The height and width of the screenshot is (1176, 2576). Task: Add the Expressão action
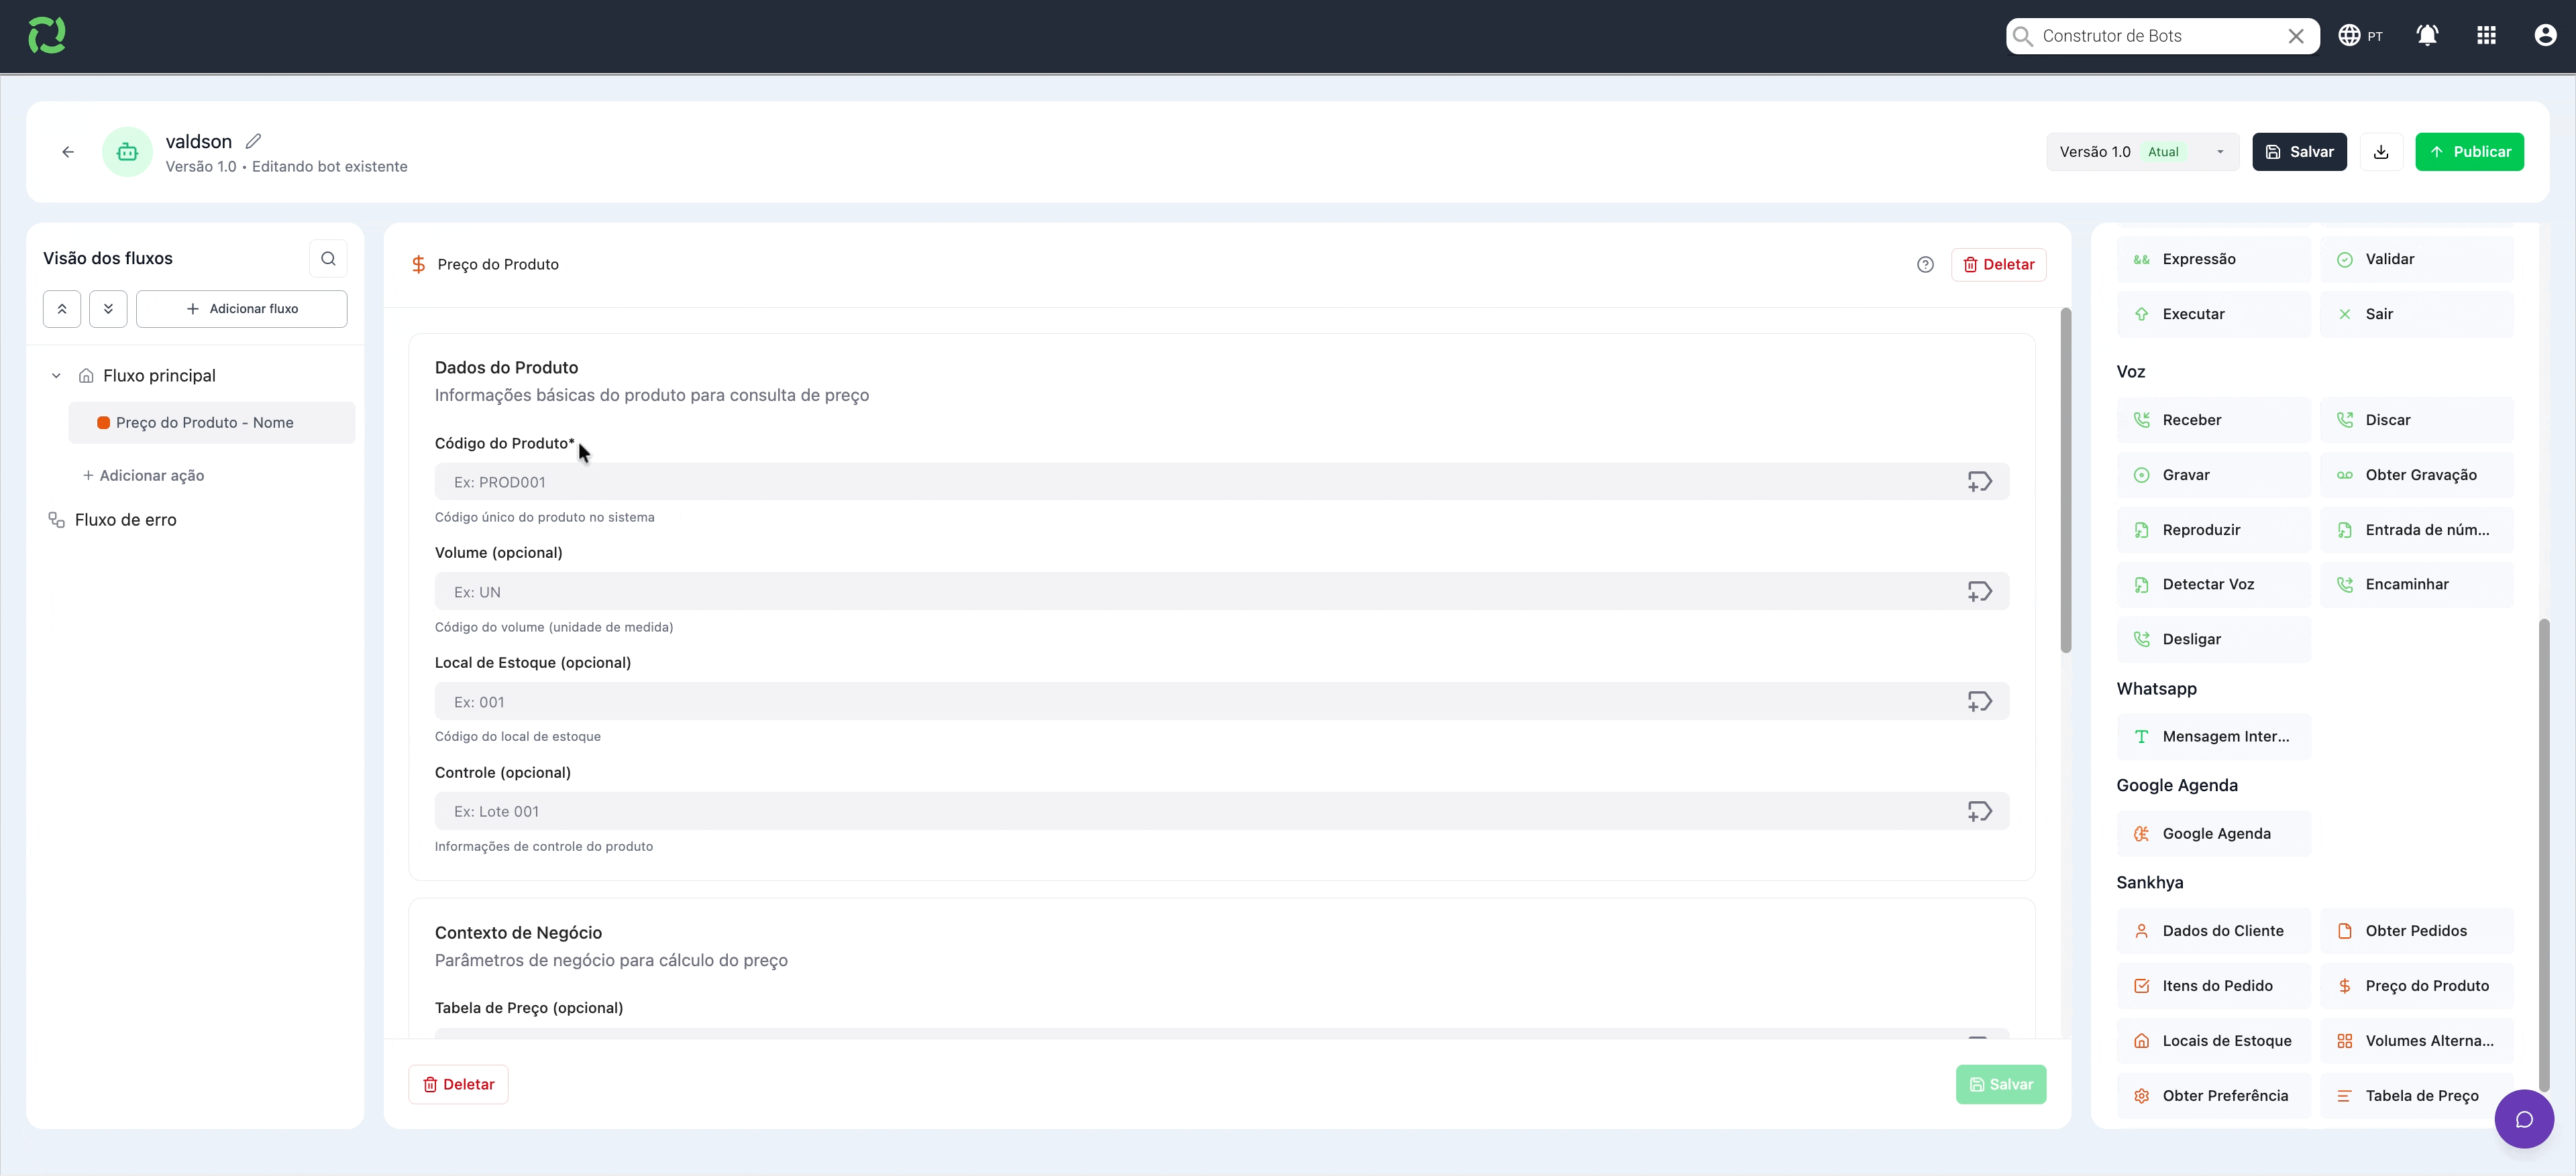coord(2213,259)
